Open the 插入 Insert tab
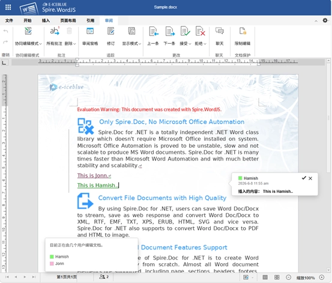The height and width of the screenshot is (283, 332). [x=46, y=20]
